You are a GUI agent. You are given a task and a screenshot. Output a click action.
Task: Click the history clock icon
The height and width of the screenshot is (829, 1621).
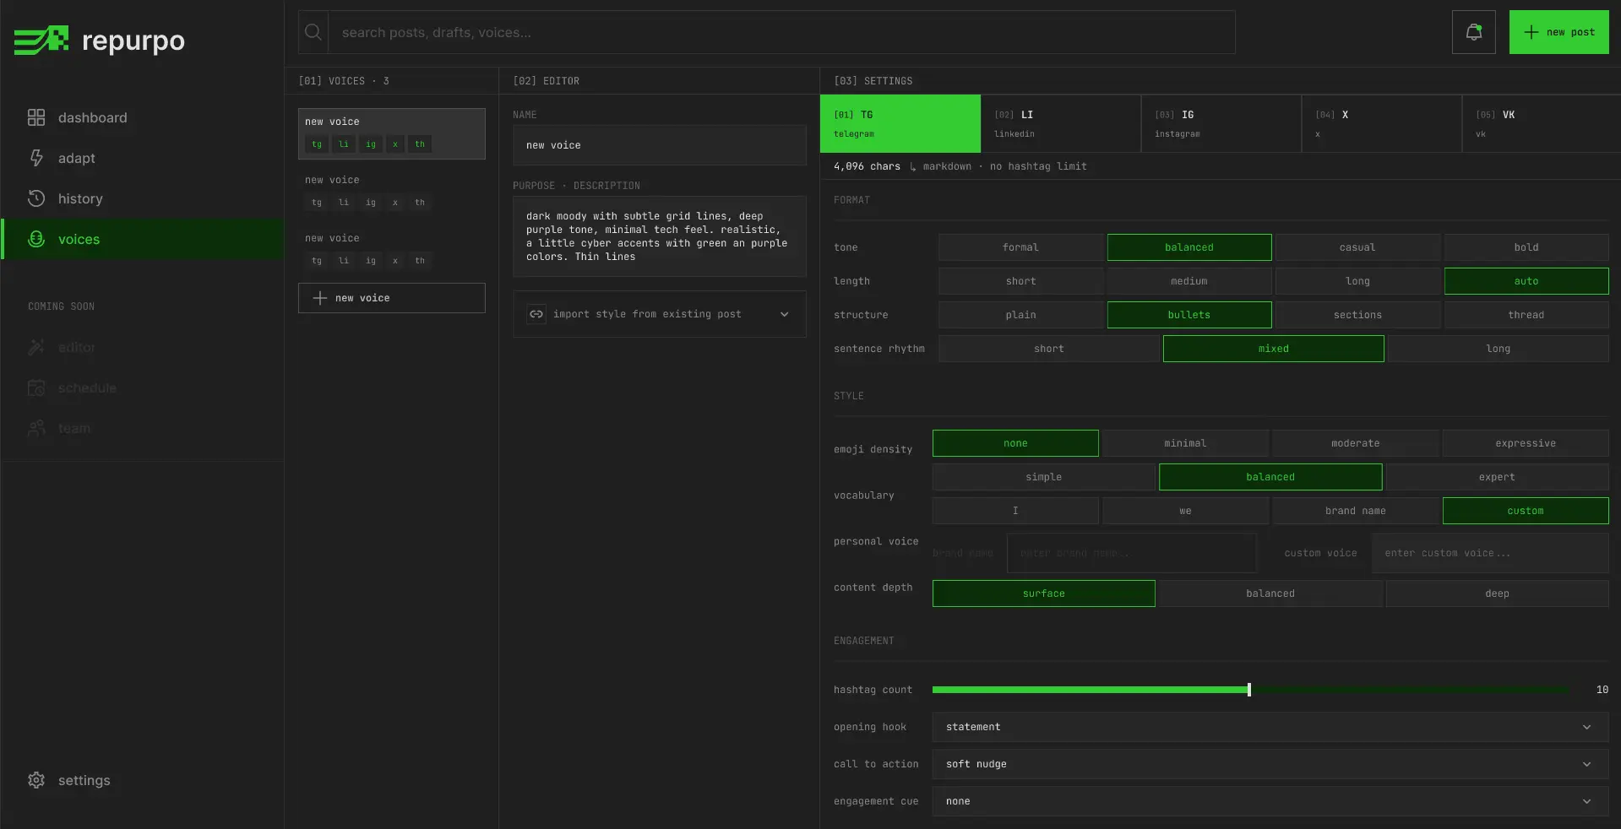pos(36,198)
